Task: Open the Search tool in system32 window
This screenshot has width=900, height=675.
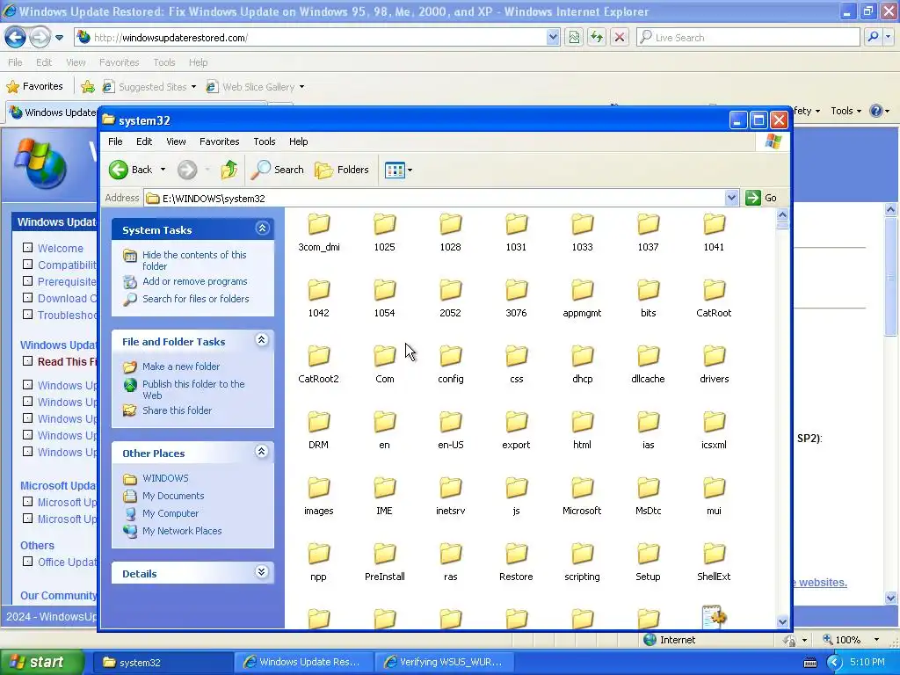Action: tap(278, 170)
